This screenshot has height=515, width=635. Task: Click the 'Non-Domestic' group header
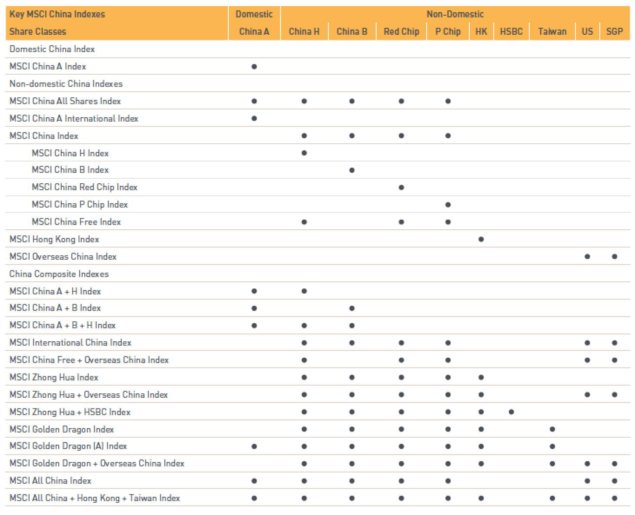(455, 14)
